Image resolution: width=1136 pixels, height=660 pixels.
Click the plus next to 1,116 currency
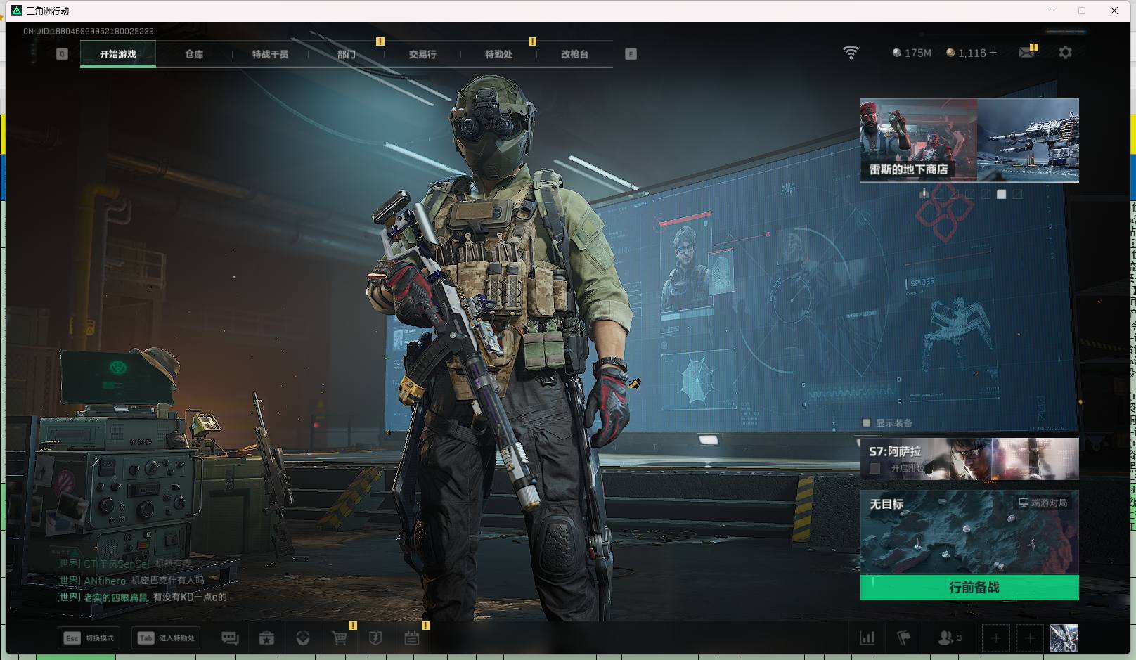click(x=993, y=53)
